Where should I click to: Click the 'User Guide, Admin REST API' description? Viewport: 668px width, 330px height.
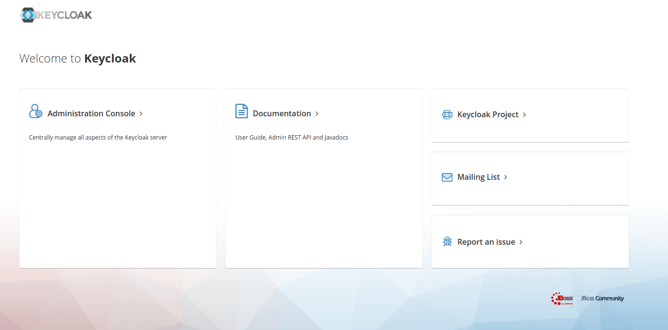pyautogui.click(x=292, y=138)
